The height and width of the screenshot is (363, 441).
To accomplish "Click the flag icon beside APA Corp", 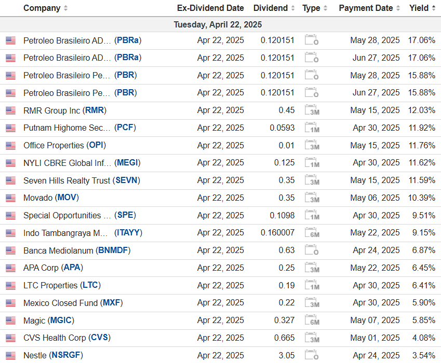I will click(10, 268).
